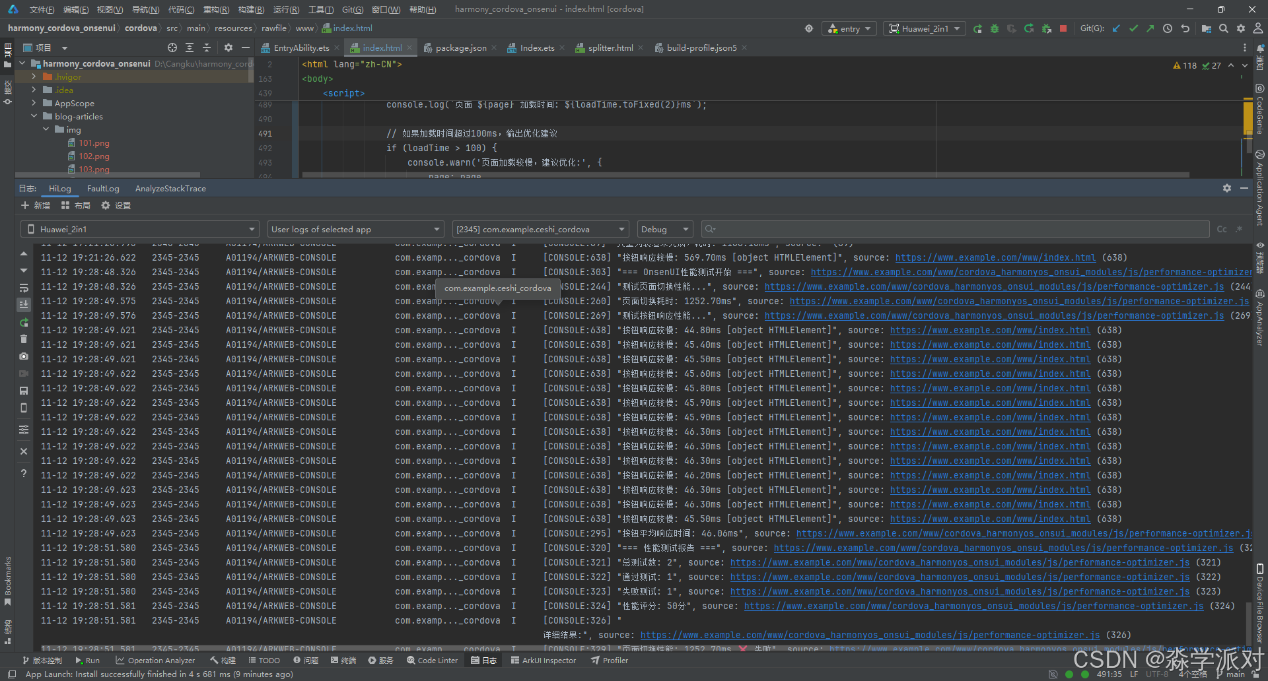
Task: Click the 118 warnings indicator
Action: (1185, 65)
